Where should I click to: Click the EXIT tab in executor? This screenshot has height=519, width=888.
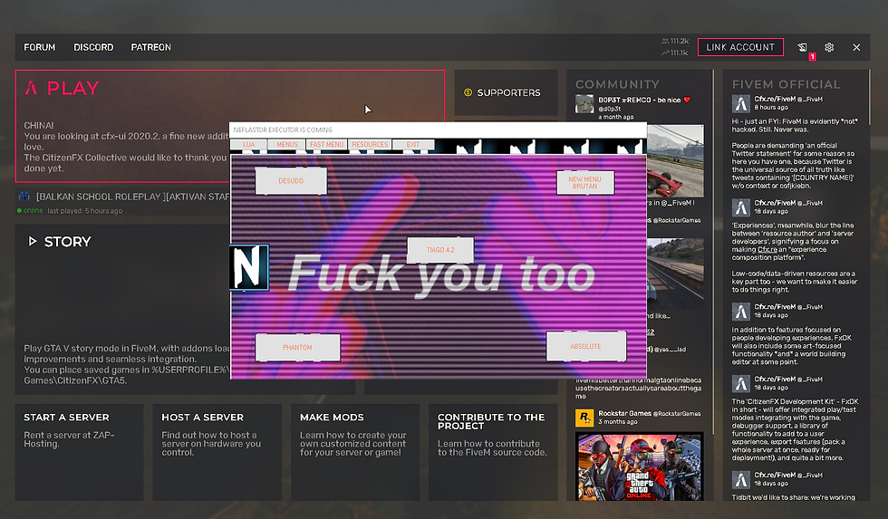(413, 144)
